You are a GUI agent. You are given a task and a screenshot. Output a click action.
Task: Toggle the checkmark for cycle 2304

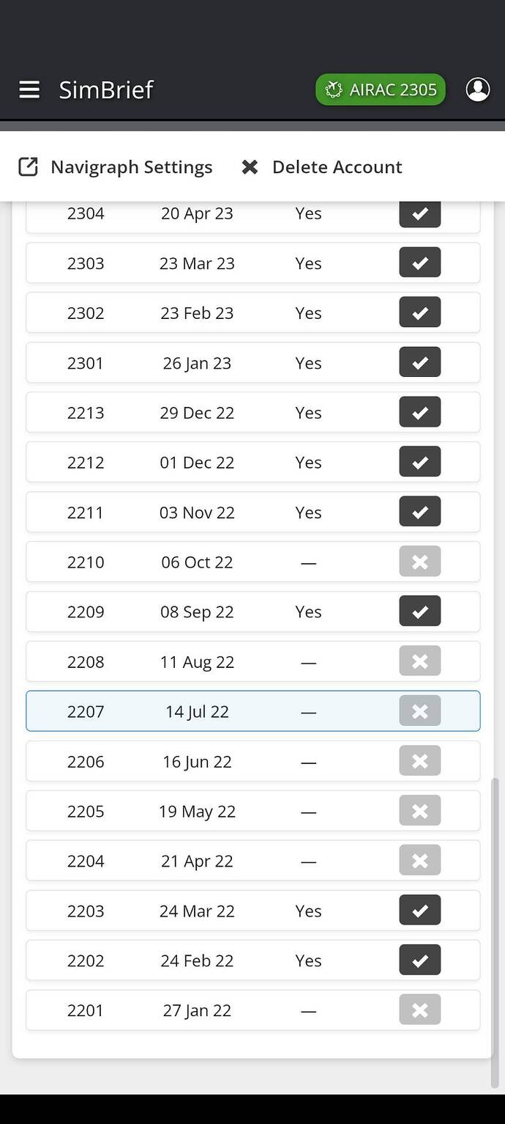[x=420, y=213]
